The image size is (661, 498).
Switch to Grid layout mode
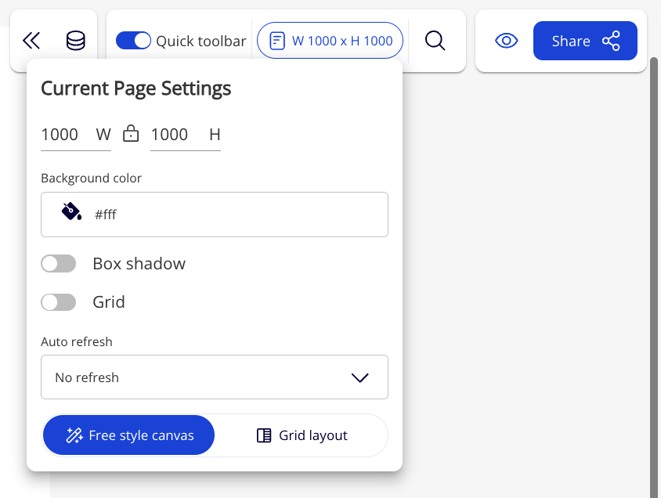[302, 435]
